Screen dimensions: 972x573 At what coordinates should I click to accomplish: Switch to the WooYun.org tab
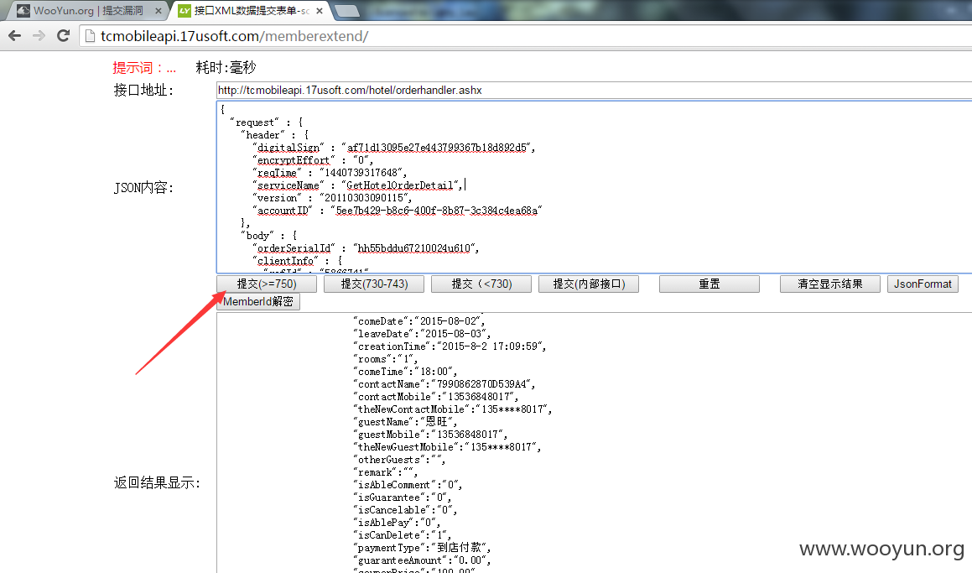(88, 11)
